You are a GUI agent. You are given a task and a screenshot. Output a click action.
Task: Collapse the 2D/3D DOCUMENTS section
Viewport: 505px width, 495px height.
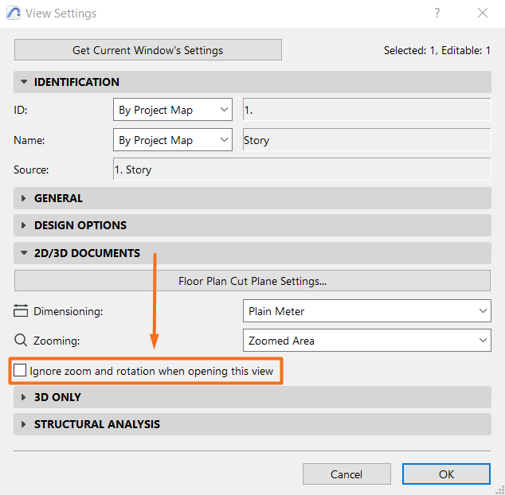pyautogui.click(x=252, y=253)
